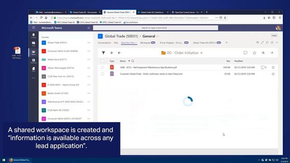Star the Rail Equipment Maintenance PDF
Image resolution: width=290 pixels, height=163 pixels.
273,67
